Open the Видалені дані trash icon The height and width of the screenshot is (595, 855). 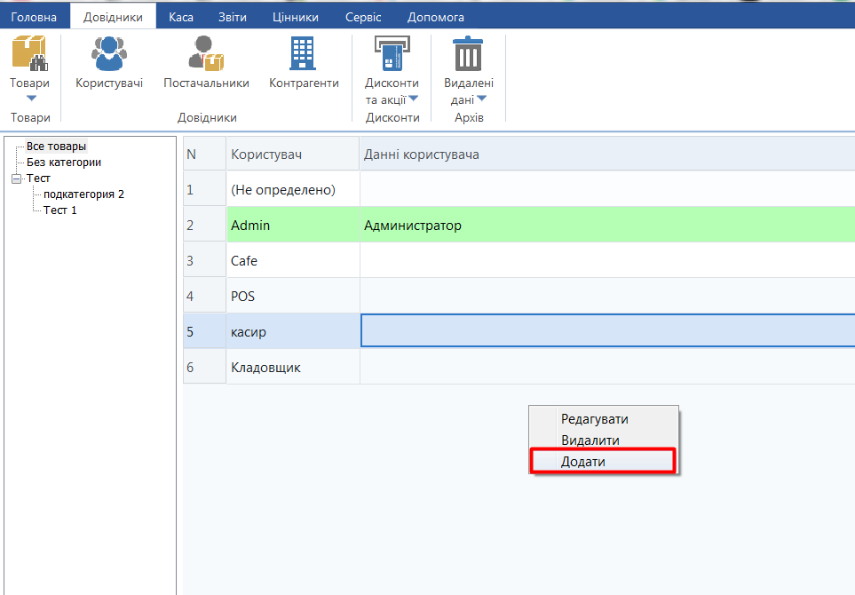(469, 53)
